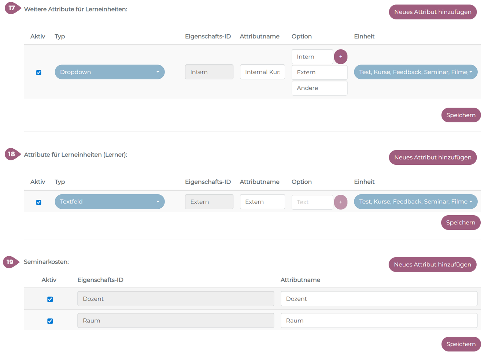
Task: Uncheck Aktiv checkbox for Dropdown attribute row
Action: (x=39, y=72)
